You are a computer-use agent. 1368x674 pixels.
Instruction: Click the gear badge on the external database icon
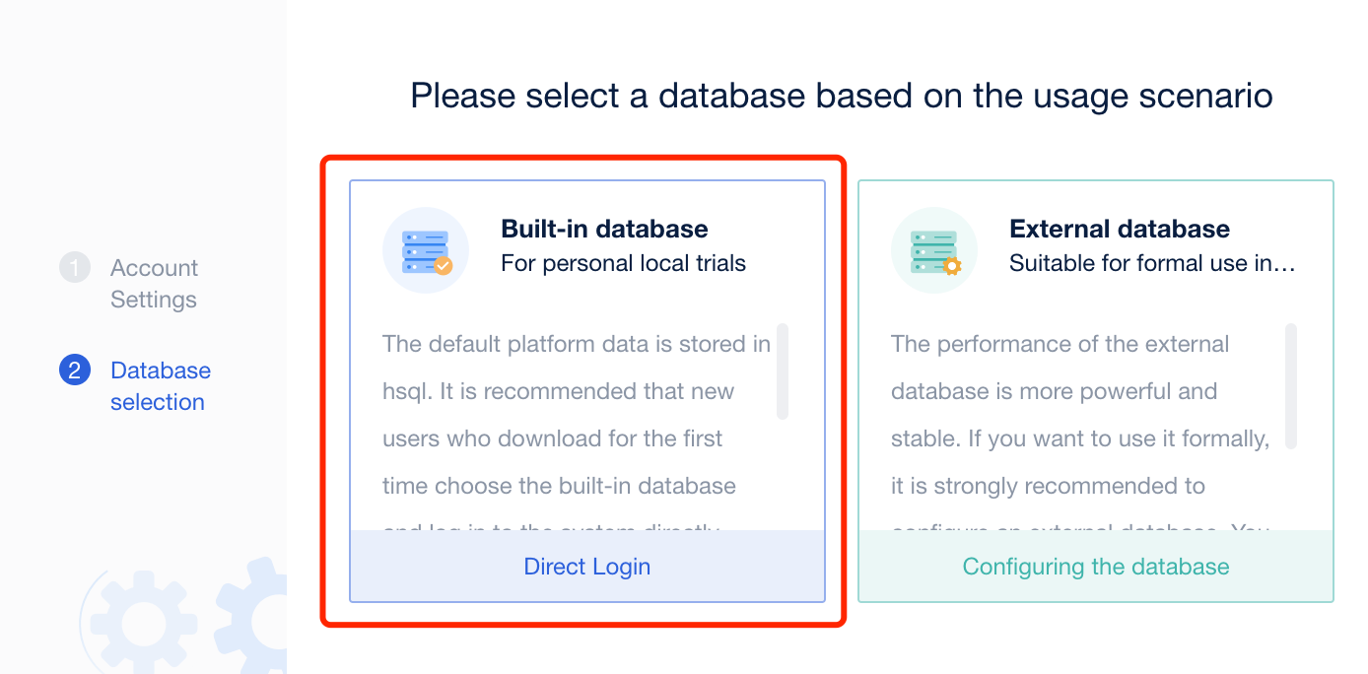[x=954, y=268]
